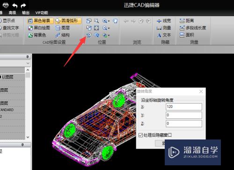Toggle 黑白绘图 mode
Image resolution: width=234 pixels, height=170 pixels.
tap(39, 28)
